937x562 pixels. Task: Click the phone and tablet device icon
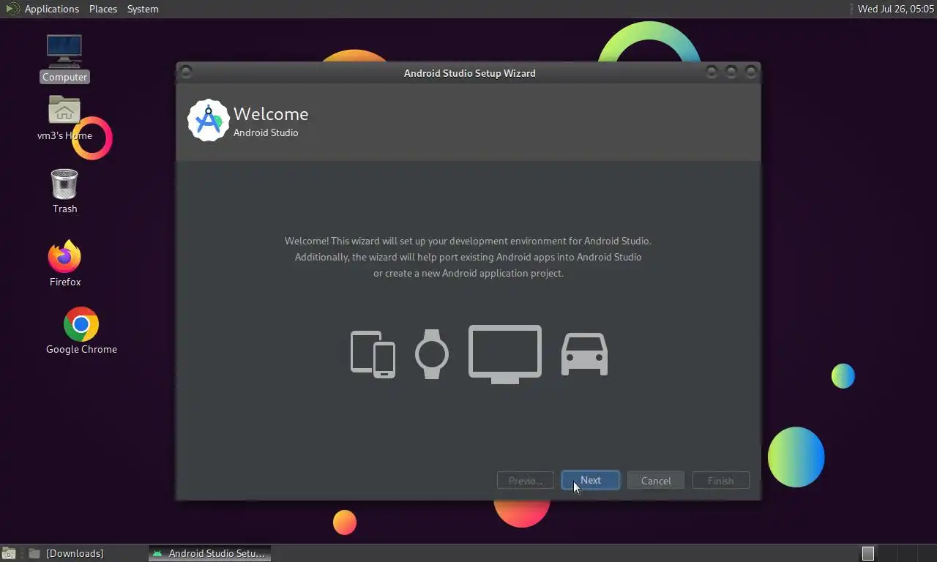[373, 354]
